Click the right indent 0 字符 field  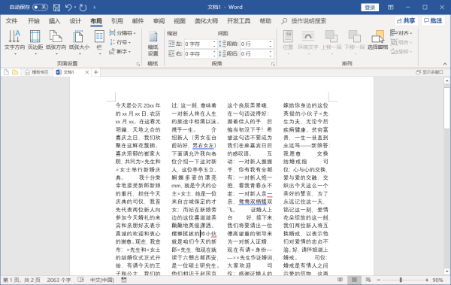click(x=198, y=54)
